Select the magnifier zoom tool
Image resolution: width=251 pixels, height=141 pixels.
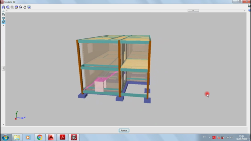click(x=20, y=7)
